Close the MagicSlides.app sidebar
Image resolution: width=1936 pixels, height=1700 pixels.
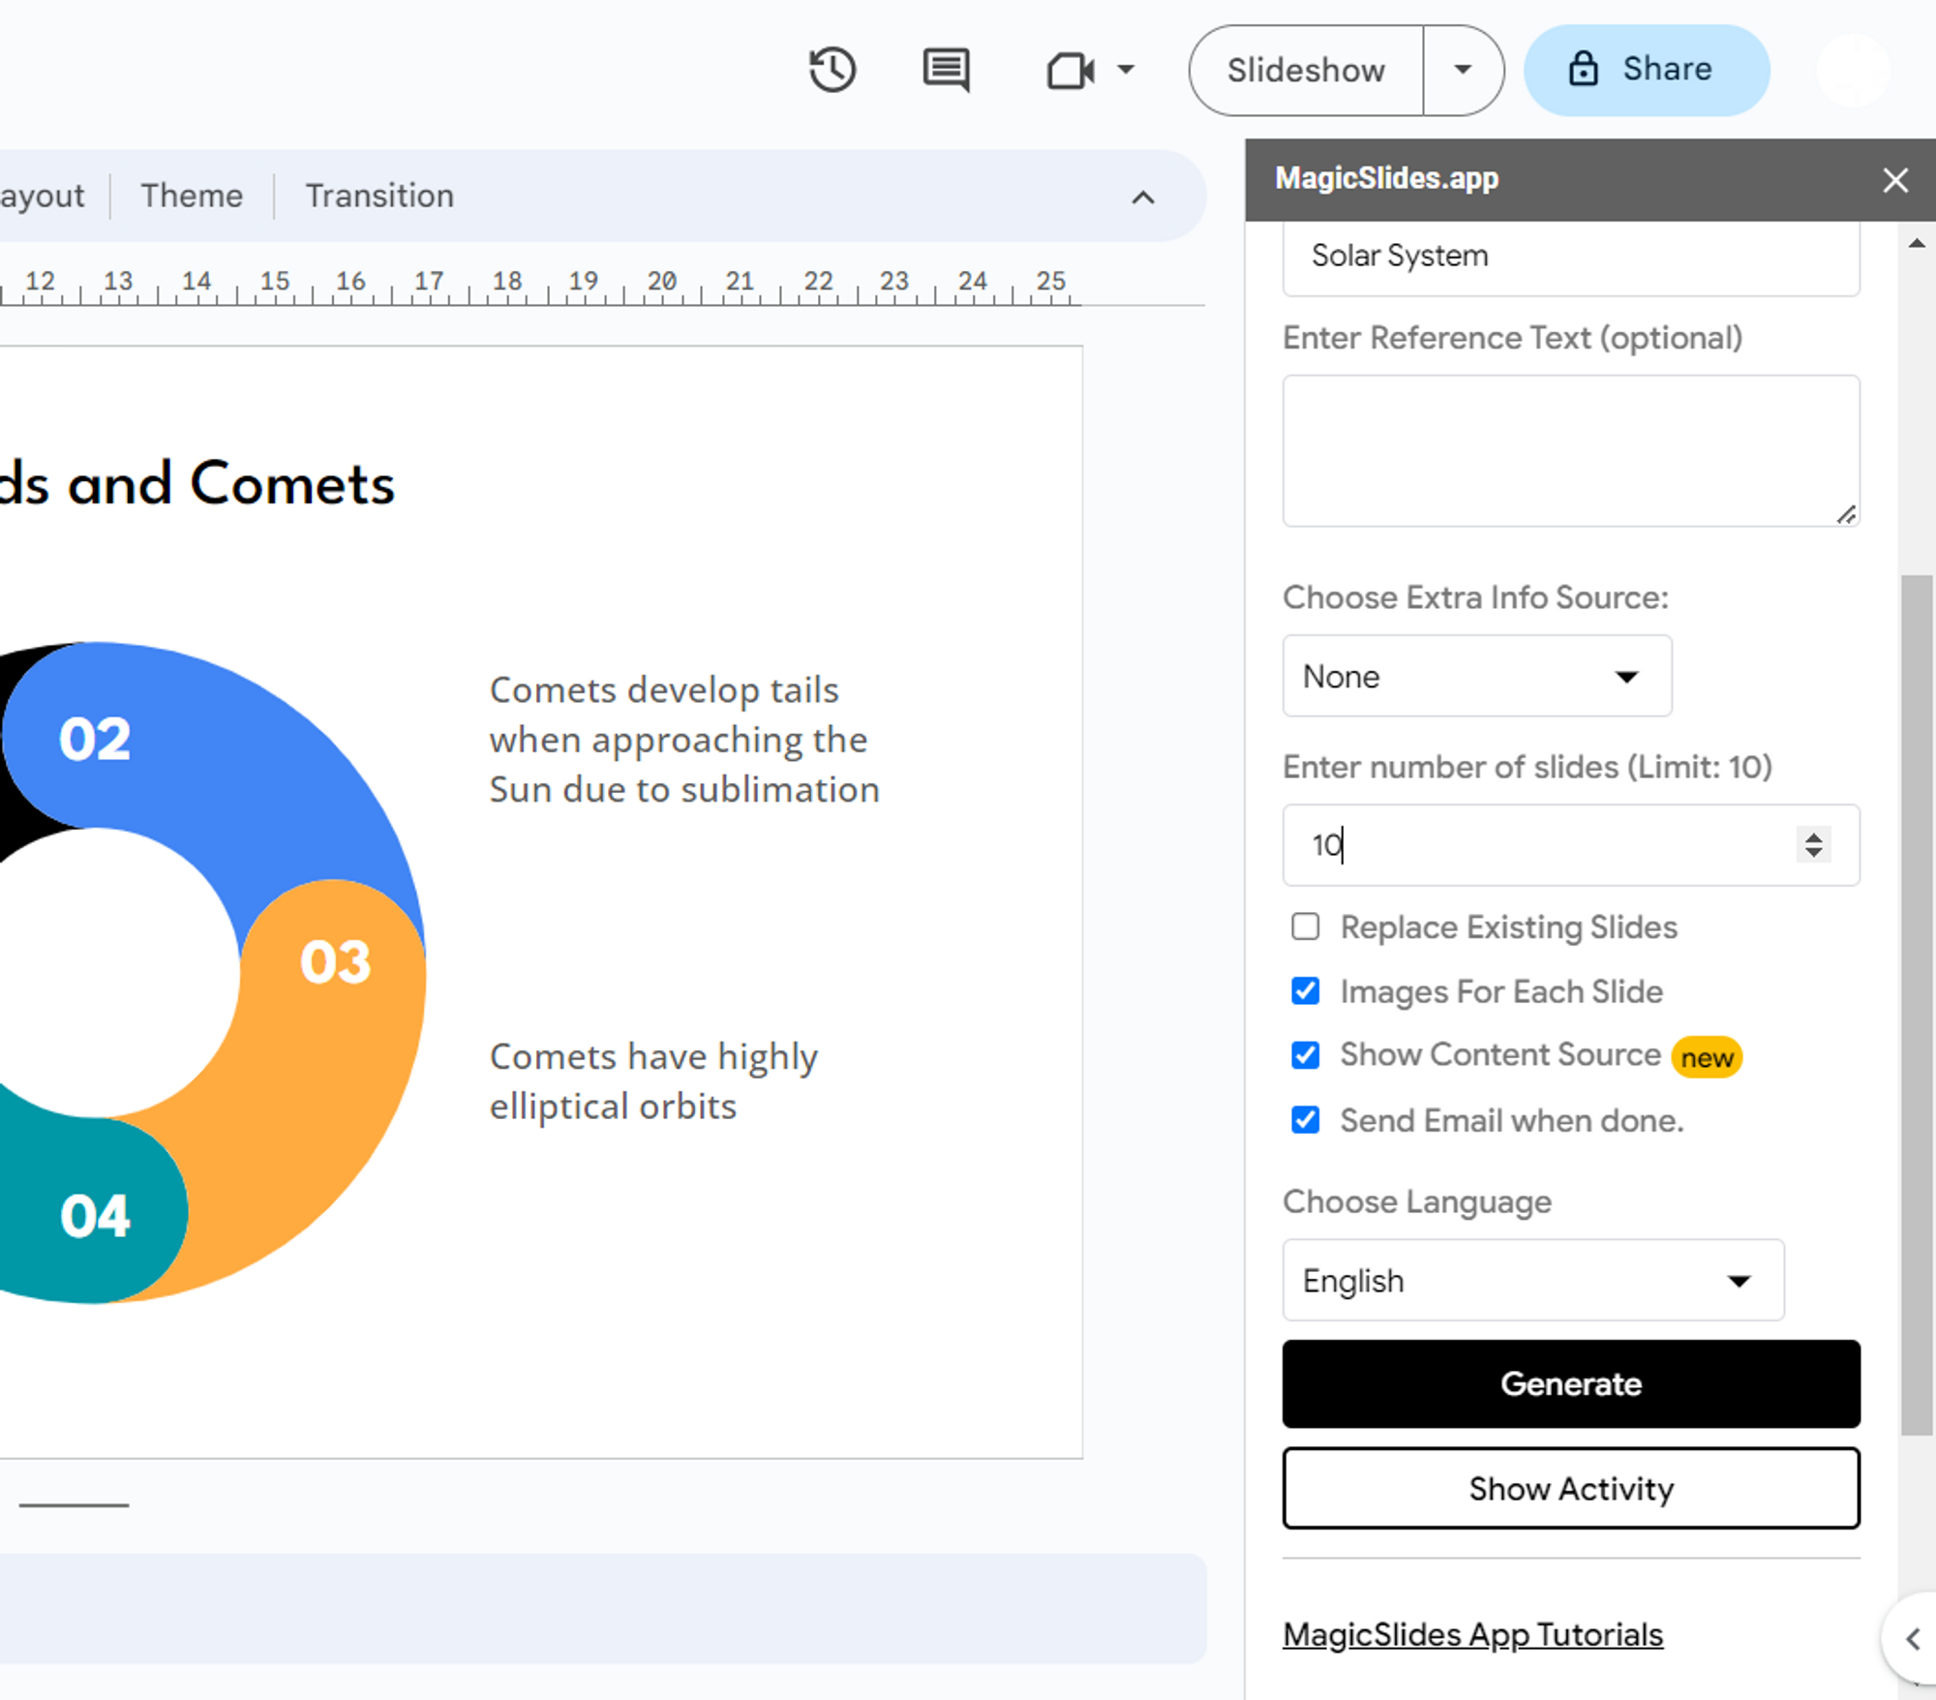tap(1894, 180)
